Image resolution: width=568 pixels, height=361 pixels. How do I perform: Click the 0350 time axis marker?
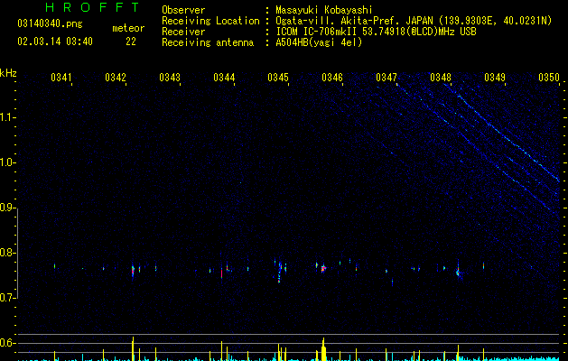coord(549,78)
